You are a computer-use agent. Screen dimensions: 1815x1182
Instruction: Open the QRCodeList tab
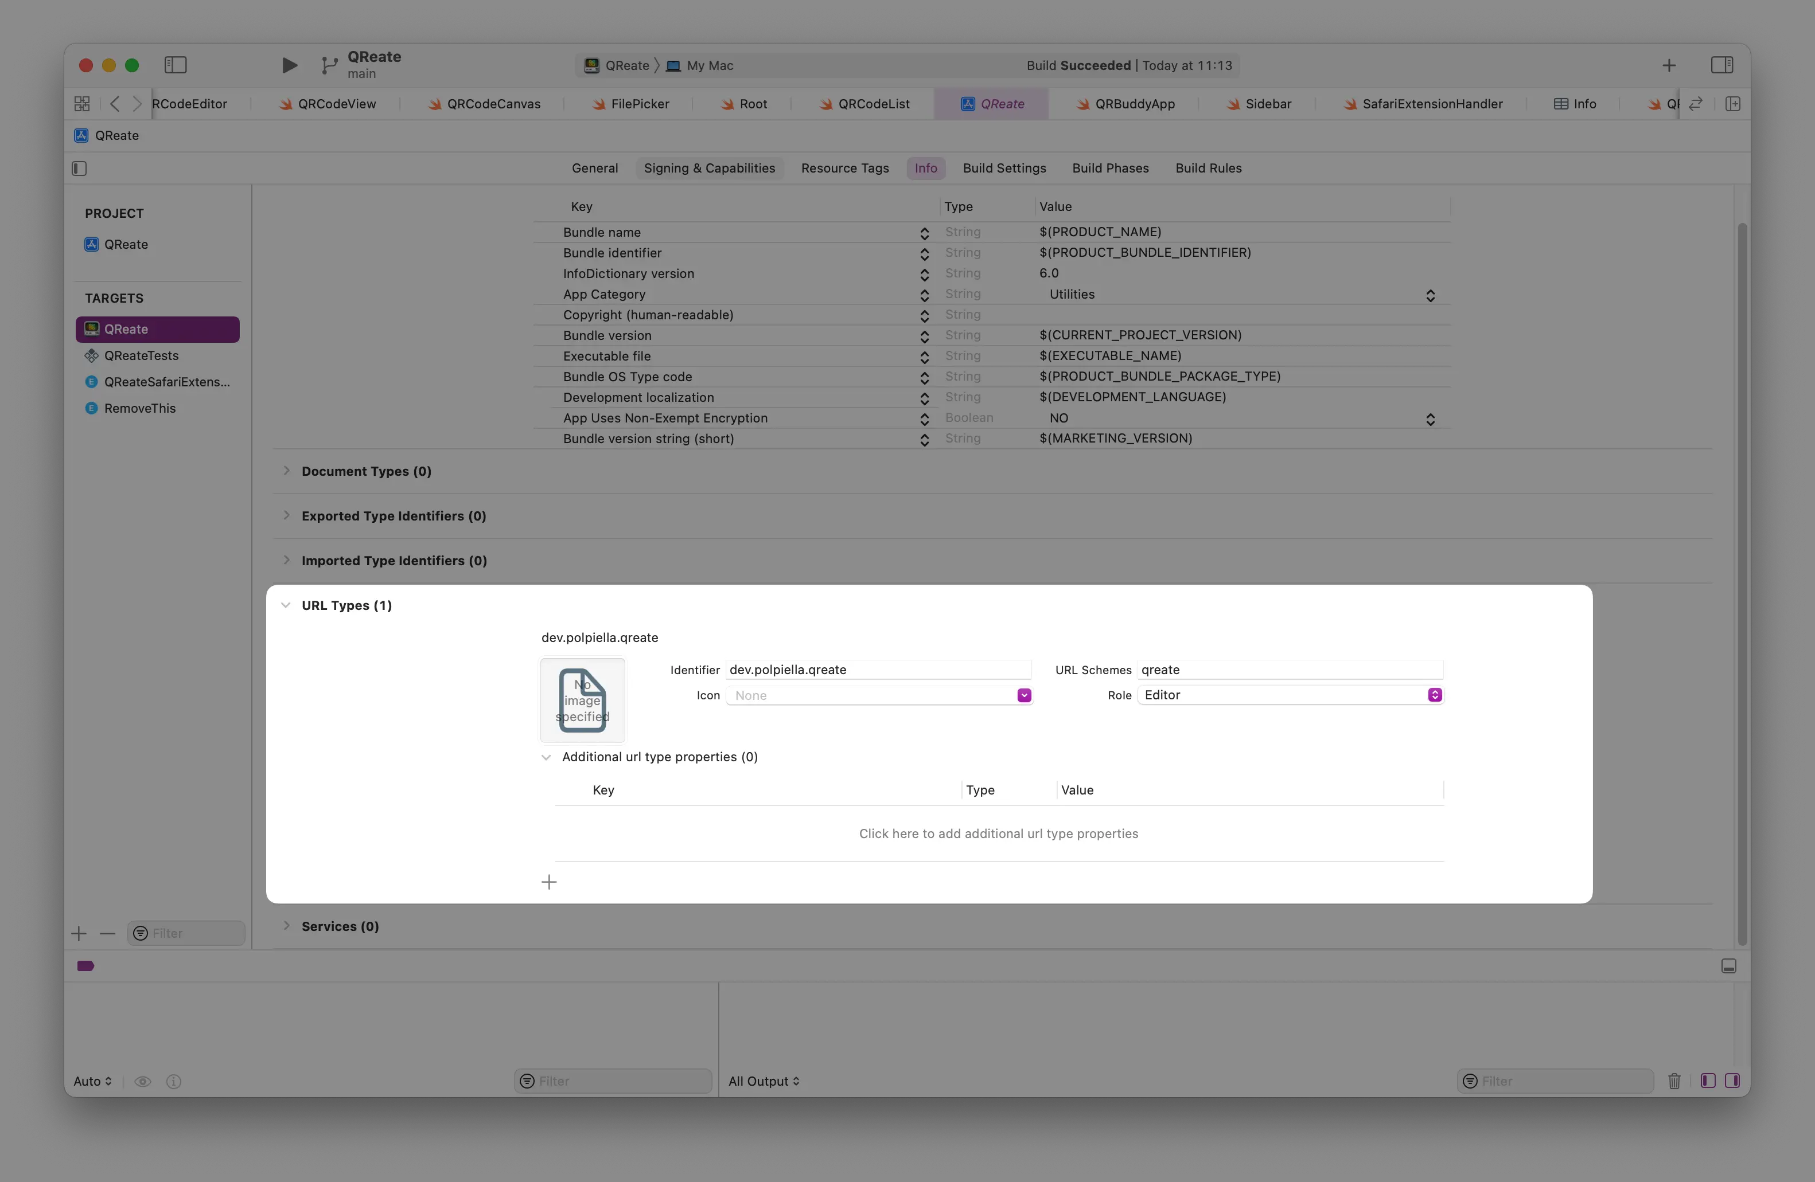point(865,104)
